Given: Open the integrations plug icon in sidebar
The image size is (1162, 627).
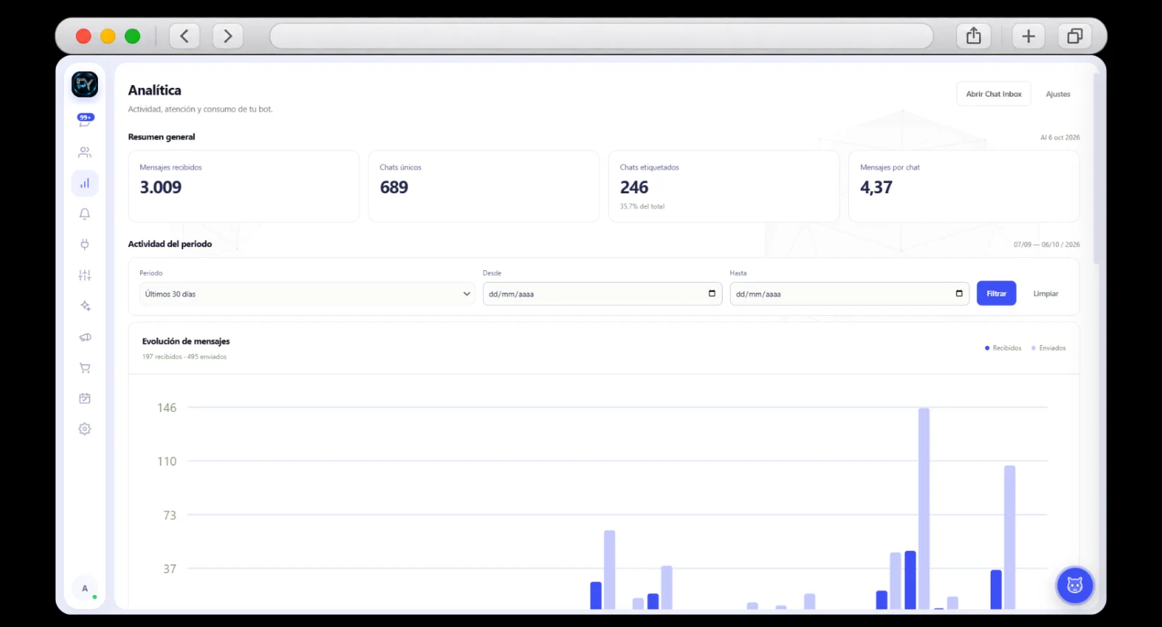Looking at the screenshot, I should (85, 244).
